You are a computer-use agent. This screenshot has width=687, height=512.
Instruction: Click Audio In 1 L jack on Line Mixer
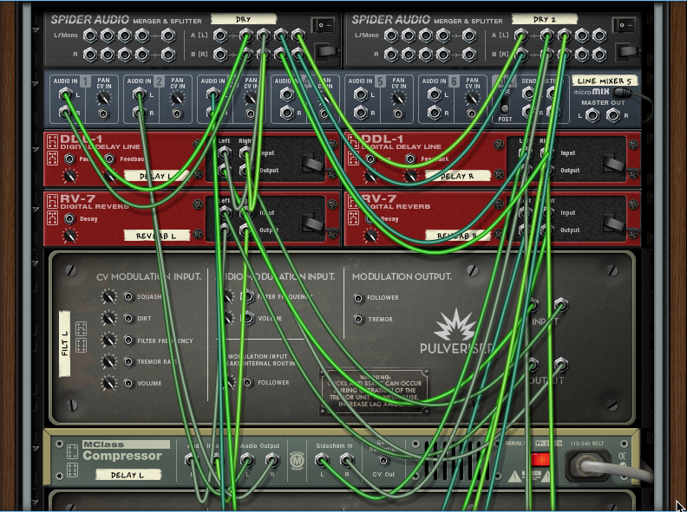click(x=66, y=94)
